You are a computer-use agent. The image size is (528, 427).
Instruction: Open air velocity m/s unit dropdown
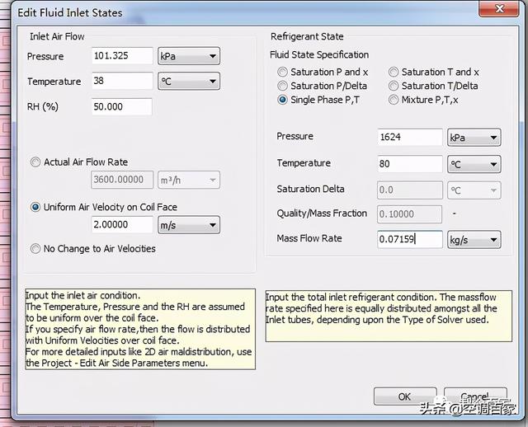pyautogui.click(x=189, y=225)
